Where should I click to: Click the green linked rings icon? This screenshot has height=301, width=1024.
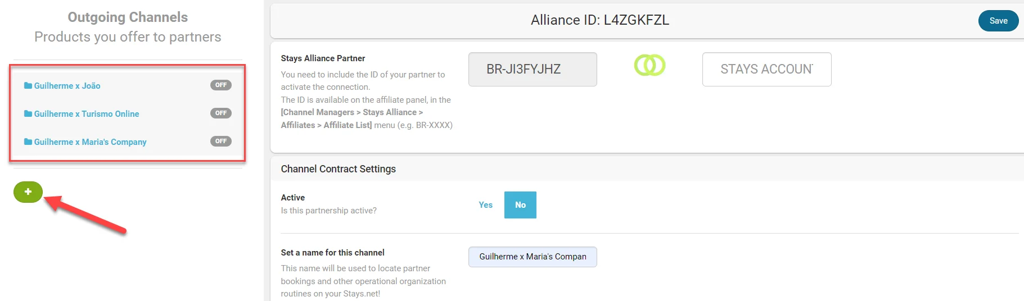pos(649,66)
